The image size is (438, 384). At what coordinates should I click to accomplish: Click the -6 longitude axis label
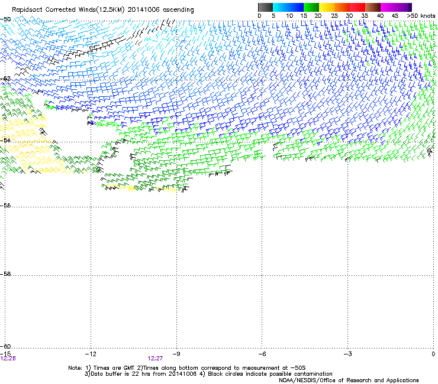(x=262, y=354)
